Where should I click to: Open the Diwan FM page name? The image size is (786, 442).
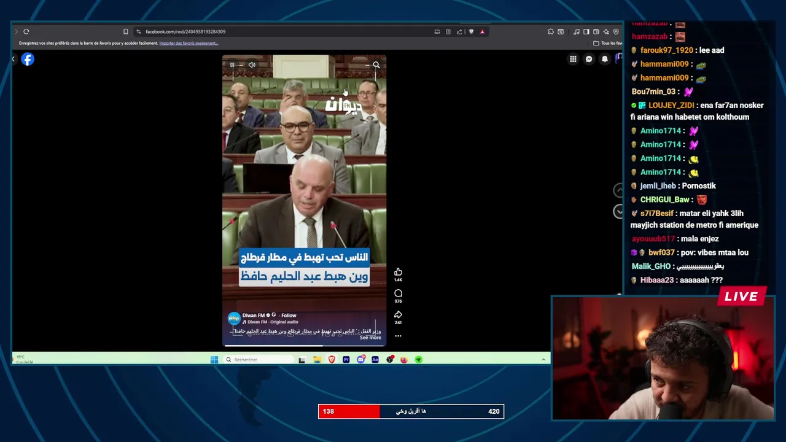(x=253, y=316)
